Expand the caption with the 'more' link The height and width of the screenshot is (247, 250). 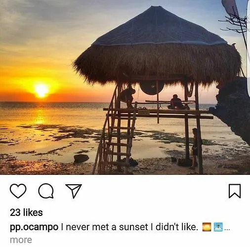point(21,240)
